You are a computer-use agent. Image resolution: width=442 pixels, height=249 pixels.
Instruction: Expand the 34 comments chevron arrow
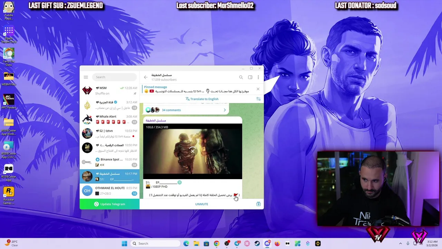[224, 110]
